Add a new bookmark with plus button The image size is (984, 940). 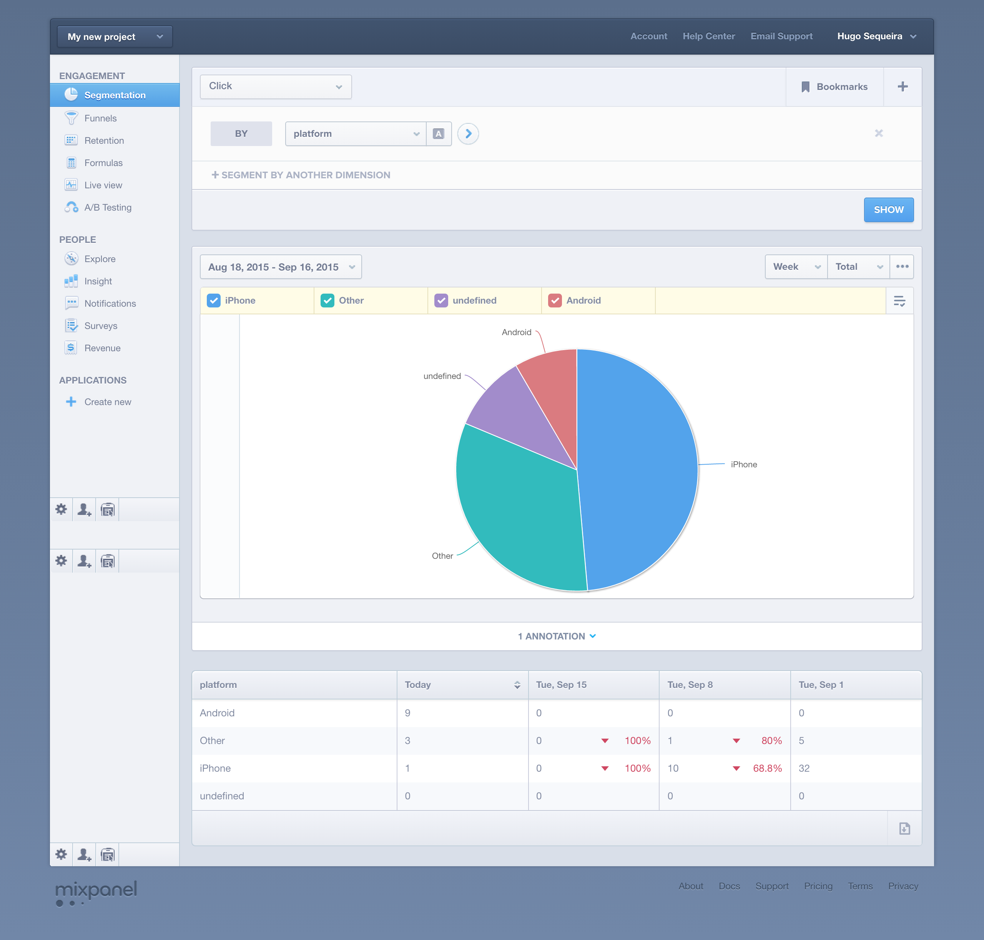click(x=902, y=87)
